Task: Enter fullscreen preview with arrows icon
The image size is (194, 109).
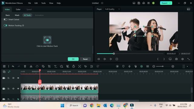Action: [x=189, y=59]
